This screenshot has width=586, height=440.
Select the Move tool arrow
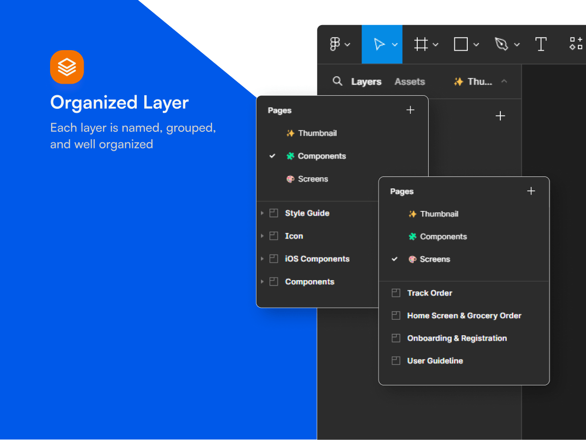click(379, 44)
